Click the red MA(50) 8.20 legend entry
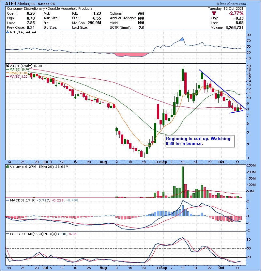The height and width of the screenshot is (271, 261). [17, 77]
